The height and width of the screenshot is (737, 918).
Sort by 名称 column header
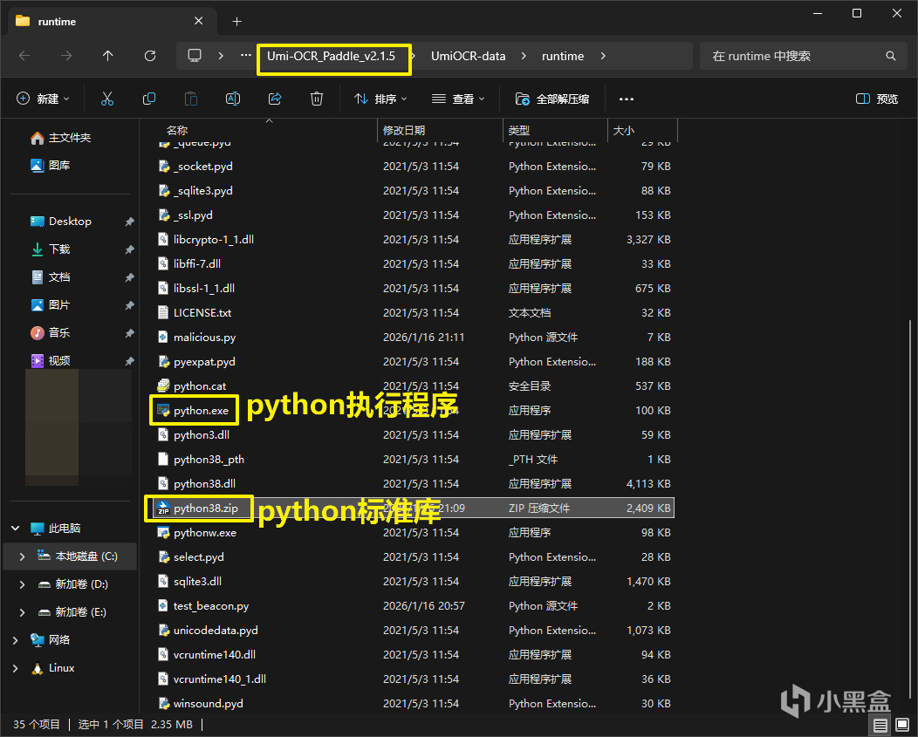177,131
